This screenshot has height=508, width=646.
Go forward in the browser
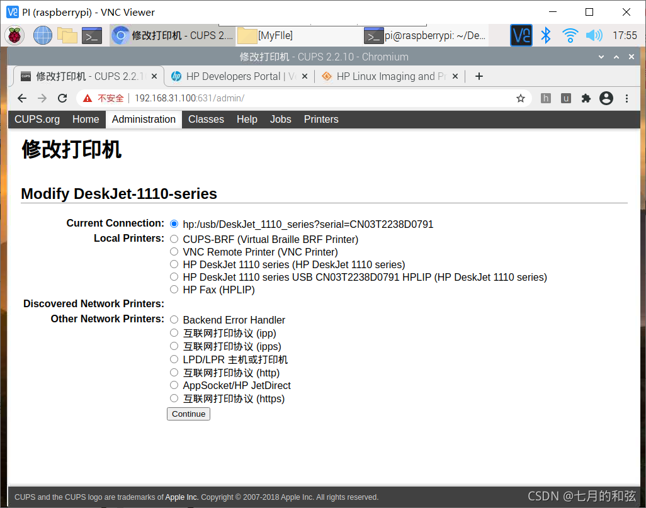tap(42, 98)
